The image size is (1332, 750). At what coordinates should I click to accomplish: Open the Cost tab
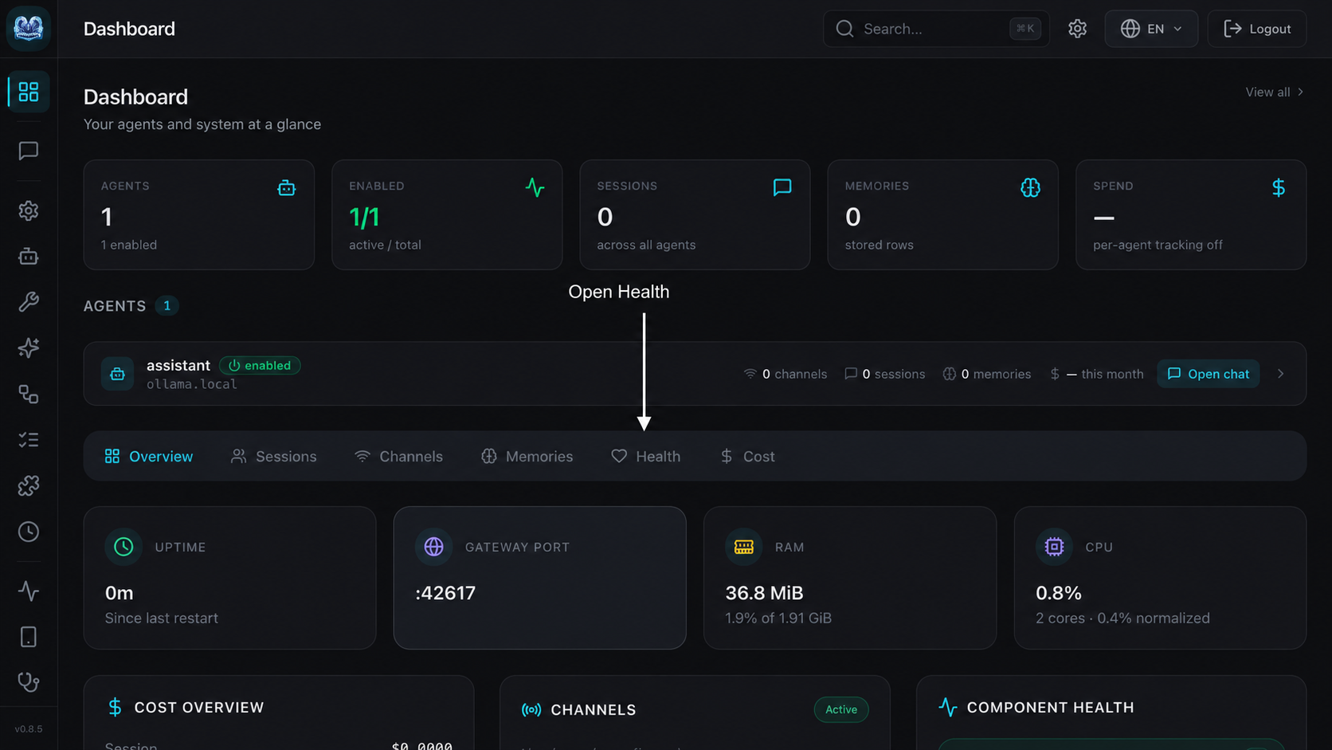[x=747, y=456]
